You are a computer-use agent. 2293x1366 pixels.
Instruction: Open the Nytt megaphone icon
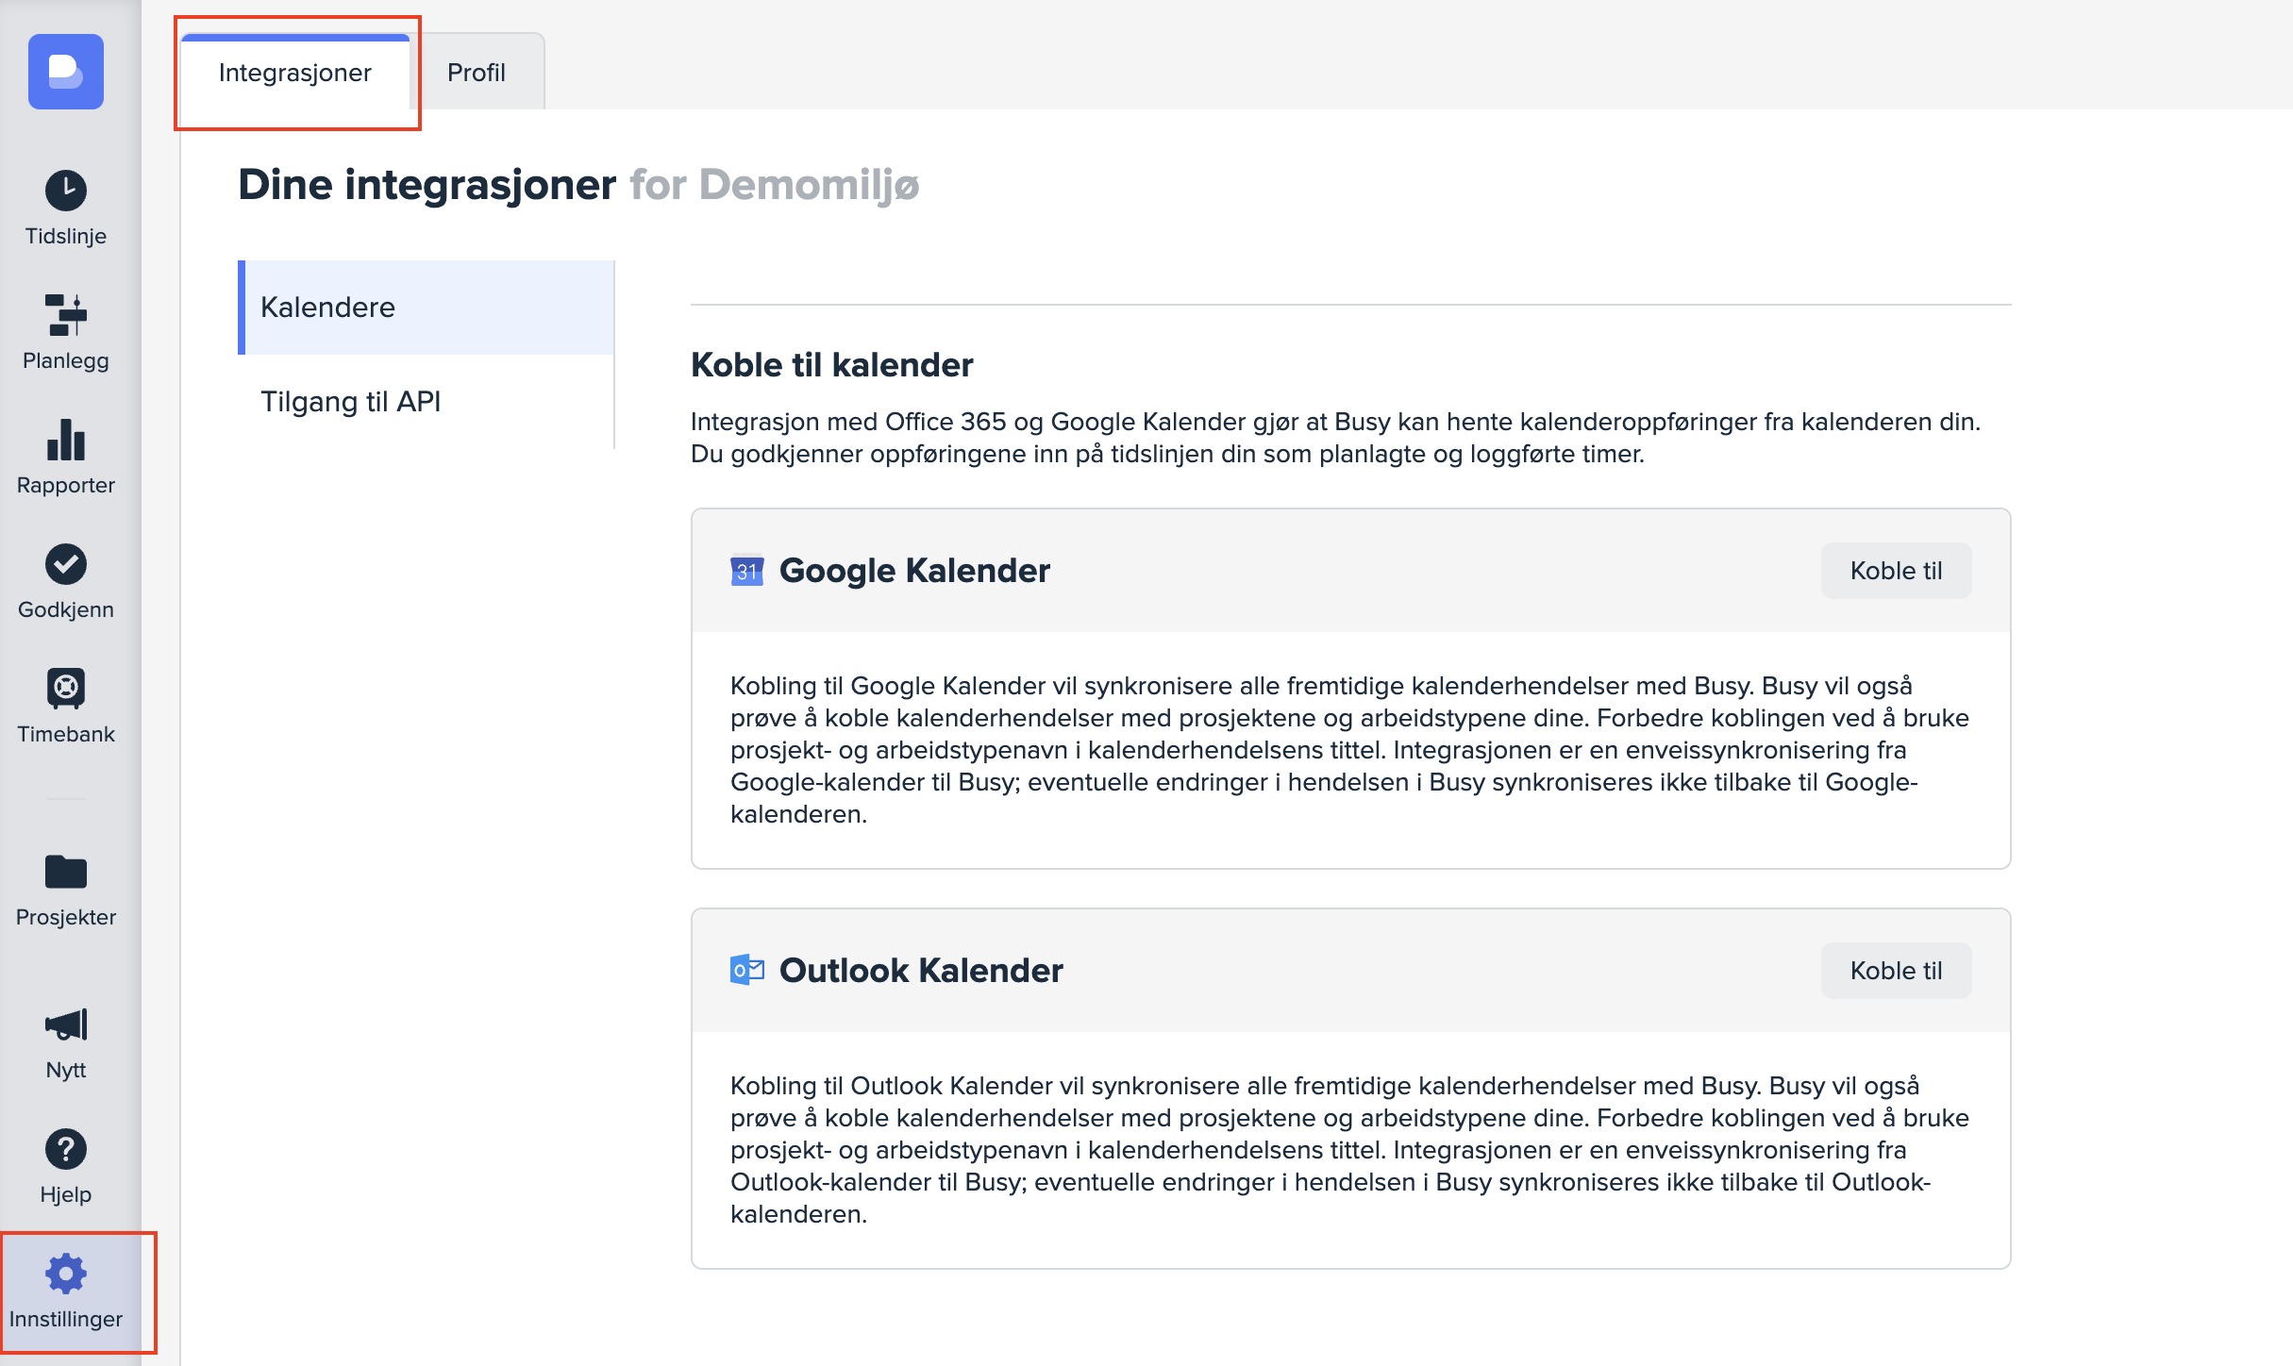coord(65,1024)
